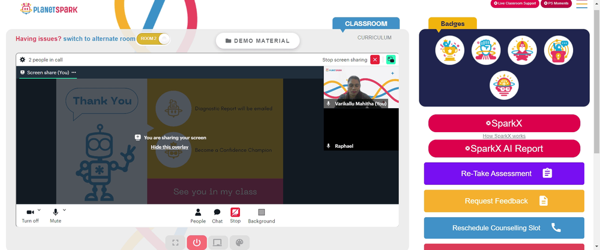Click the green layout switch icon
This screenshot has height=250, width=600.
click(391, 60)
